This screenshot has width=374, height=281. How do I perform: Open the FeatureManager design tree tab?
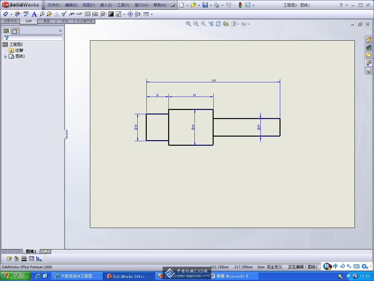[6, 31]
